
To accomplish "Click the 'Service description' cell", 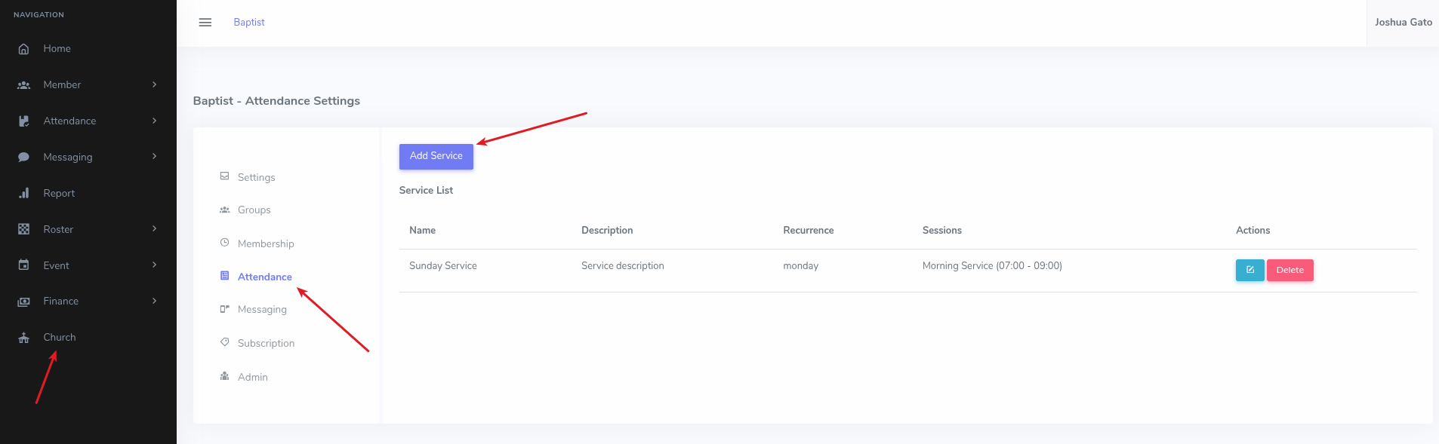I will [x=623, y=266].
